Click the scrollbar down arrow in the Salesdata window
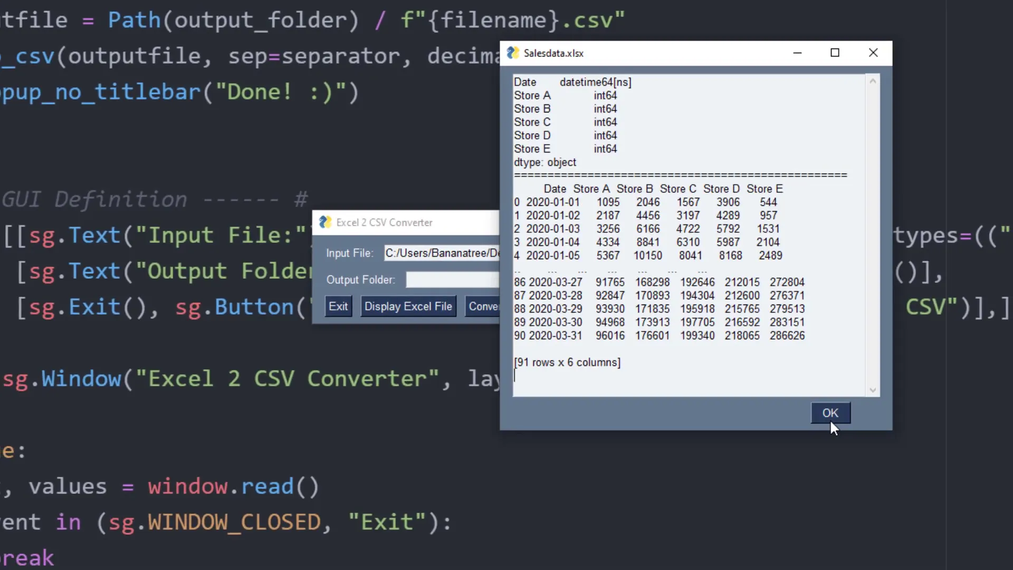This screenshot has height=570, width=1013. pos(873,390)
